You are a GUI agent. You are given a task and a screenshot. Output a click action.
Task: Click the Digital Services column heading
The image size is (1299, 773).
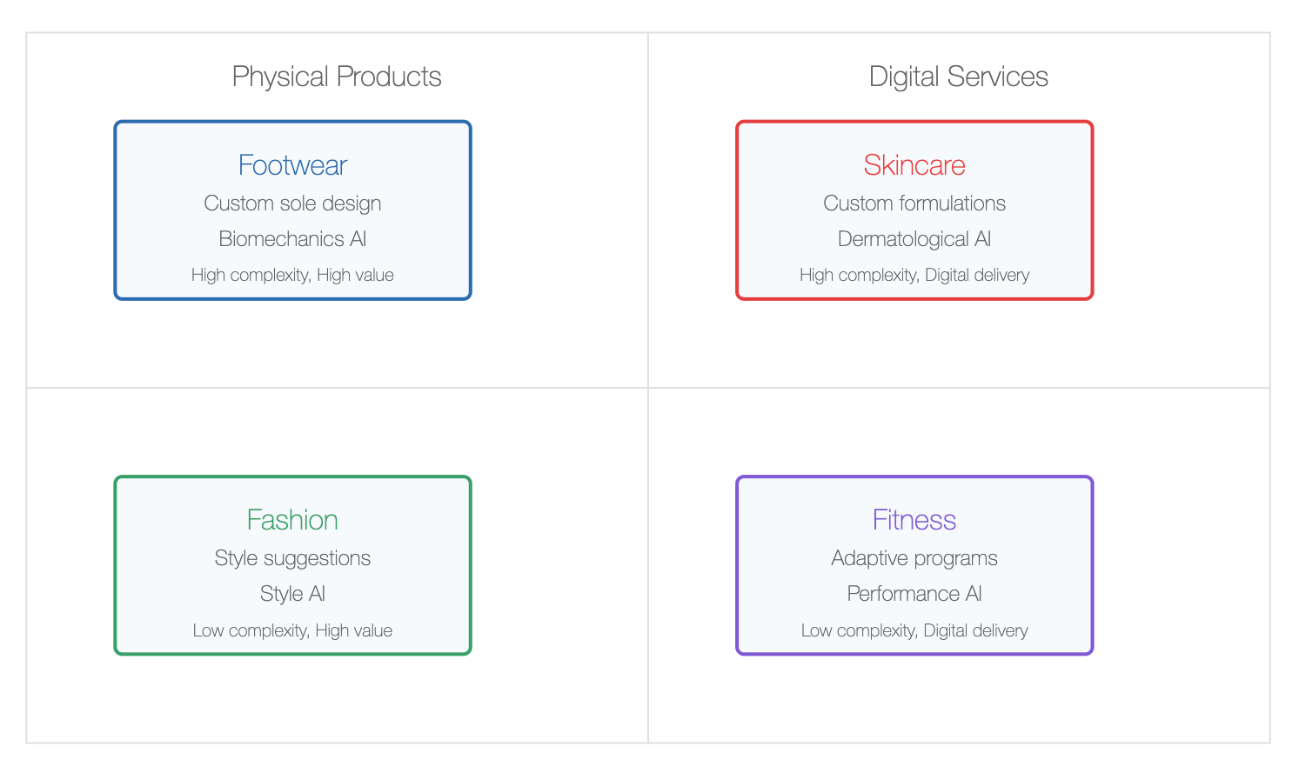(x=958, y=77)
